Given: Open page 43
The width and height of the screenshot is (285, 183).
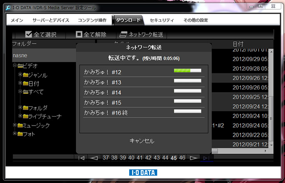Looking at the screenshot, I should tap(157, 158).
